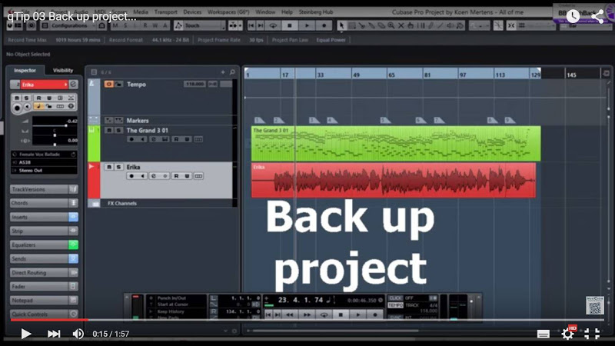Go to next marker in toolbar
This screenshot has height=346, width=615.
click(x=260, y=25)
